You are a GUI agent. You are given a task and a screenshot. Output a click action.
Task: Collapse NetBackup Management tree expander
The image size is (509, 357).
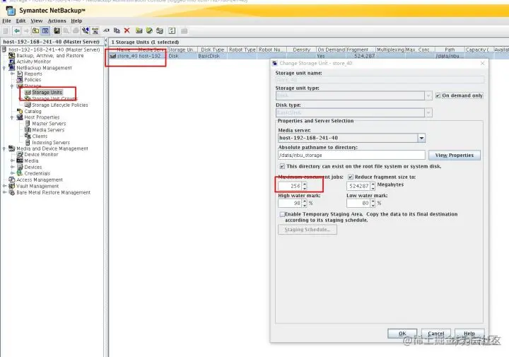4,68
